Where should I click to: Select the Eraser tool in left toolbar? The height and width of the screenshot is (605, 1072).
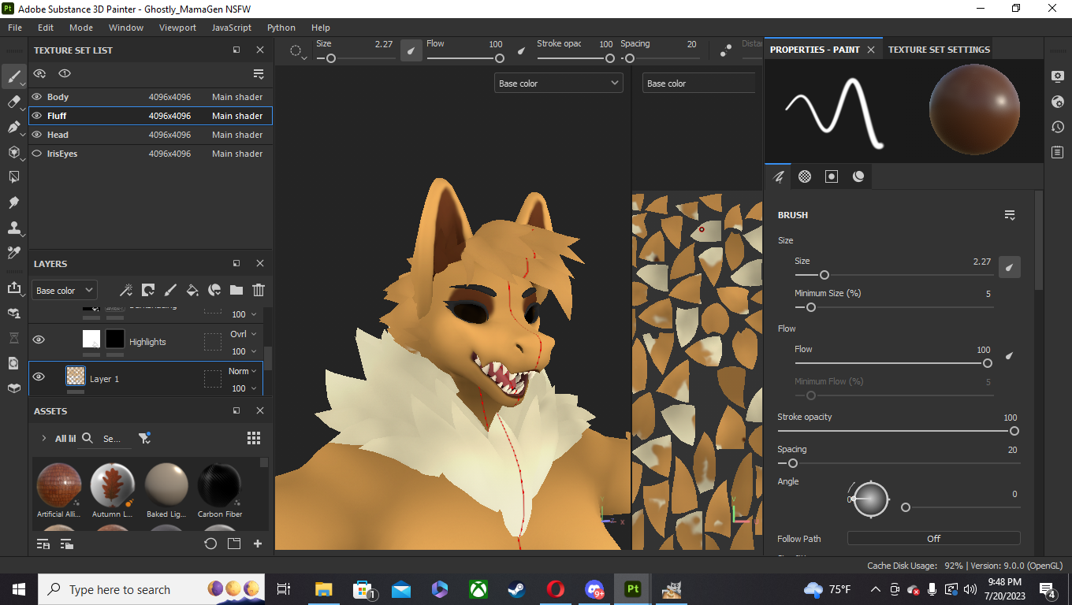pos(13,102)
